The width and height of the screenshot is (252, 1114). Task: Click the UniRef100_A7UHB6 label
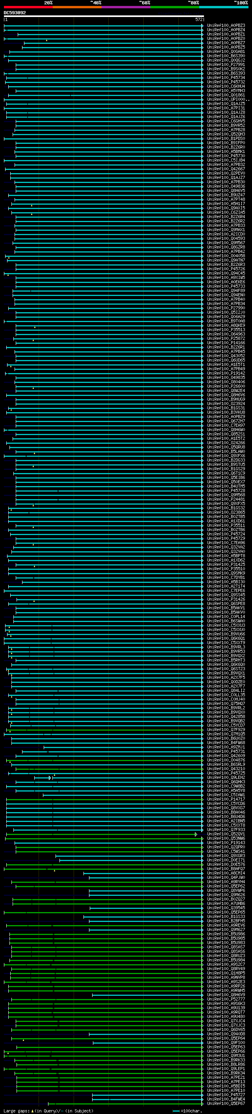click(226, 904)
